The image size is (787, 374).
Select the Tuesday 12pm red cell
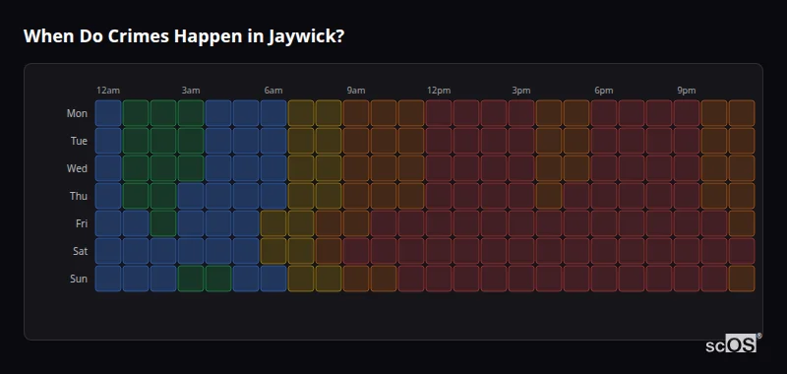439,141
